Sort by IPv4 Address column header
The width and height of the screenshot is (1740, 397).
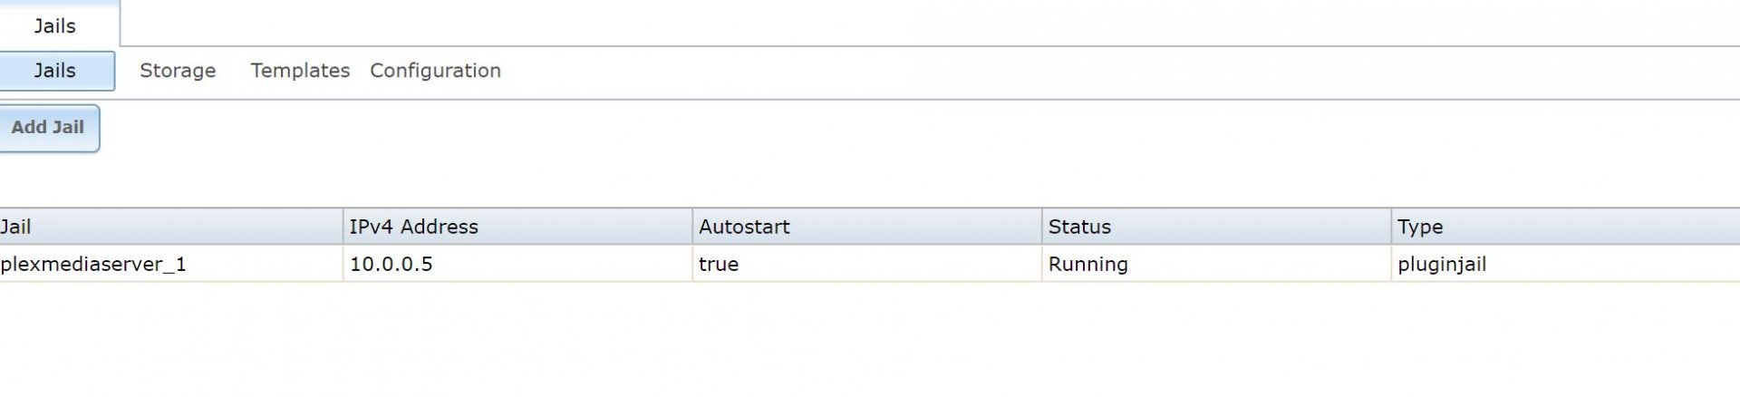(x=517, y=227)
